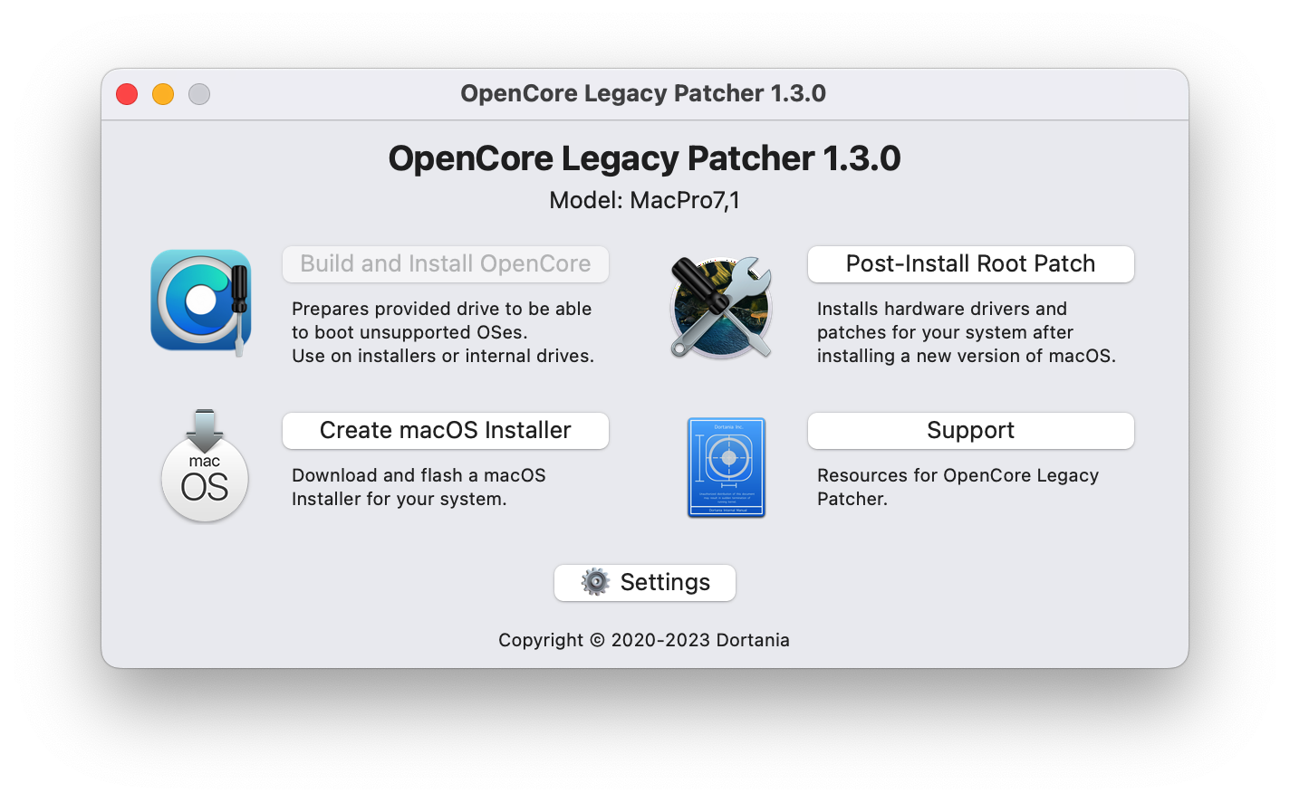1290x802 pixels.
Task: Click the crossed wrench and screwdriver icon
Action: pyautogui.click(x=721, y=308)
